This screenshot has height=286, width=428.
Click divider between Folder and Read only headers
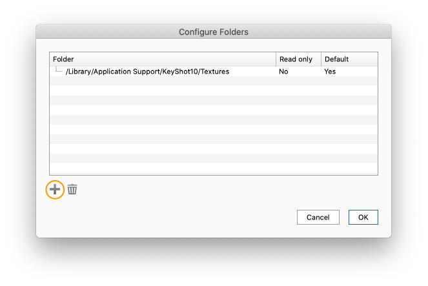(276, 59)
